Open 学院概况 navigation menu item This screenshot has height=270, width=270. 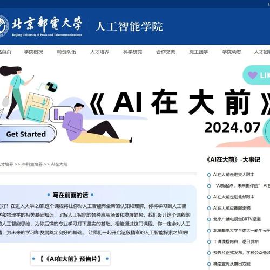click(x=33, y=52)
